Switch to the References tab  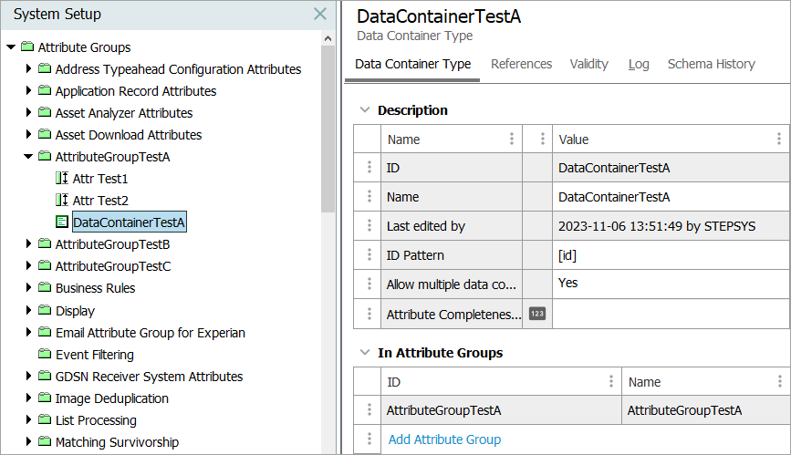[x=521, y=64]
